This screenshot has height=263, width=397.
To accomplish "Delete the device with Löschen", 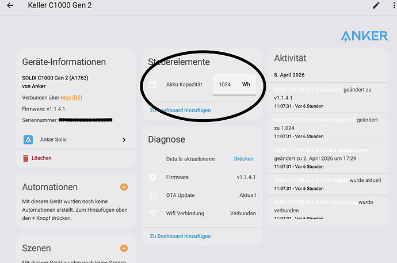I will click(41, 158).
